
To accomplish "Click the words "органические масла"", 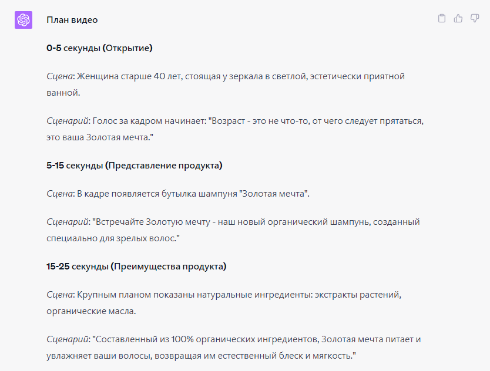I will pos(91,311).
